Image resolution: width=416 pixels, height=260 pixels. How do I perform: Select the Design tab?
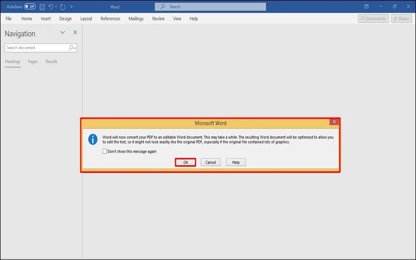[65, 19]
